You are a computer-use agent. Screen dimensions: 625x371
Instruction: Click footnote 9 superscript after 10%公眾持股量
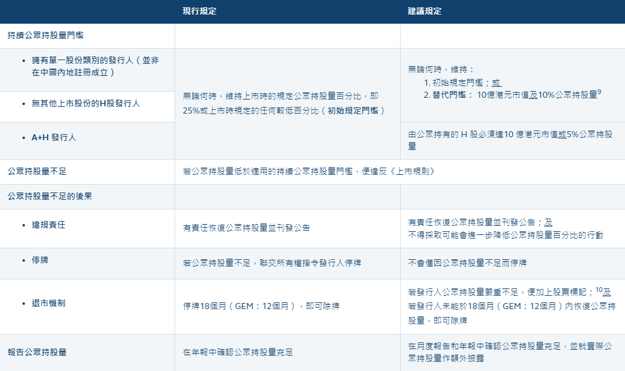(599, 92)
